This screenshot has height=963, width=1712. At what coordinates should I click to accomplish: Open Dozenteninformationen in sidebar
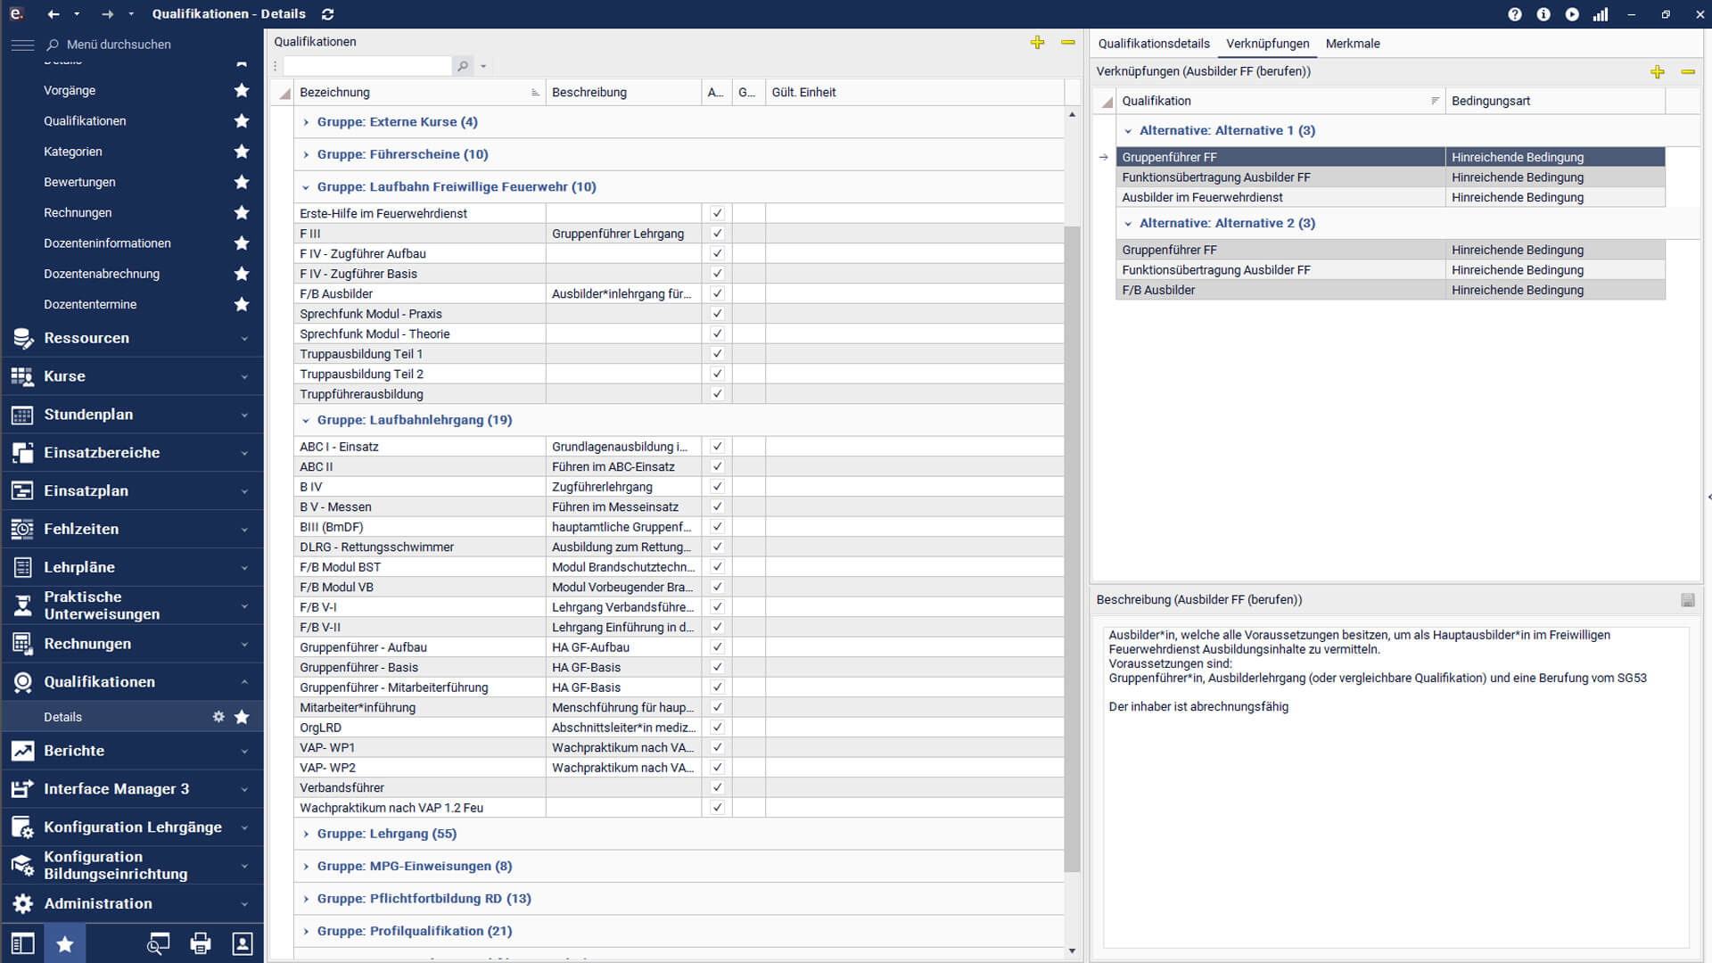pyautogui.click(x=107, y=243)
